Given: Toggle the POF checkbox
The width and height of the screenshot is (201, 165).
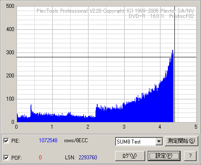Looking at the screenshot, I should pyautogui.click(x=6, y=158).
